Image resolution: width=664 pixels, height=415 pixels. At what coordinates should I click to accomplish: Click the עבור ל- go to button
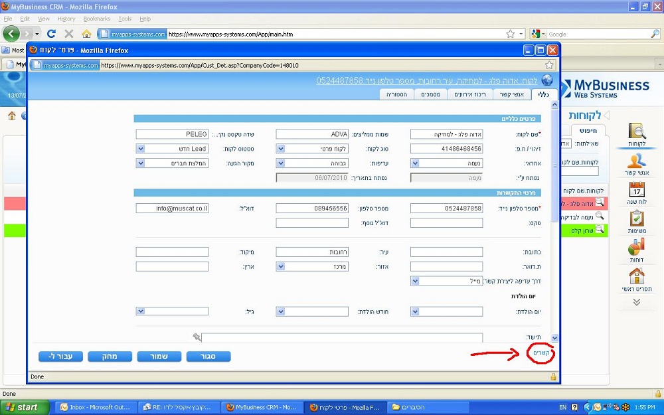click(60, 357)
